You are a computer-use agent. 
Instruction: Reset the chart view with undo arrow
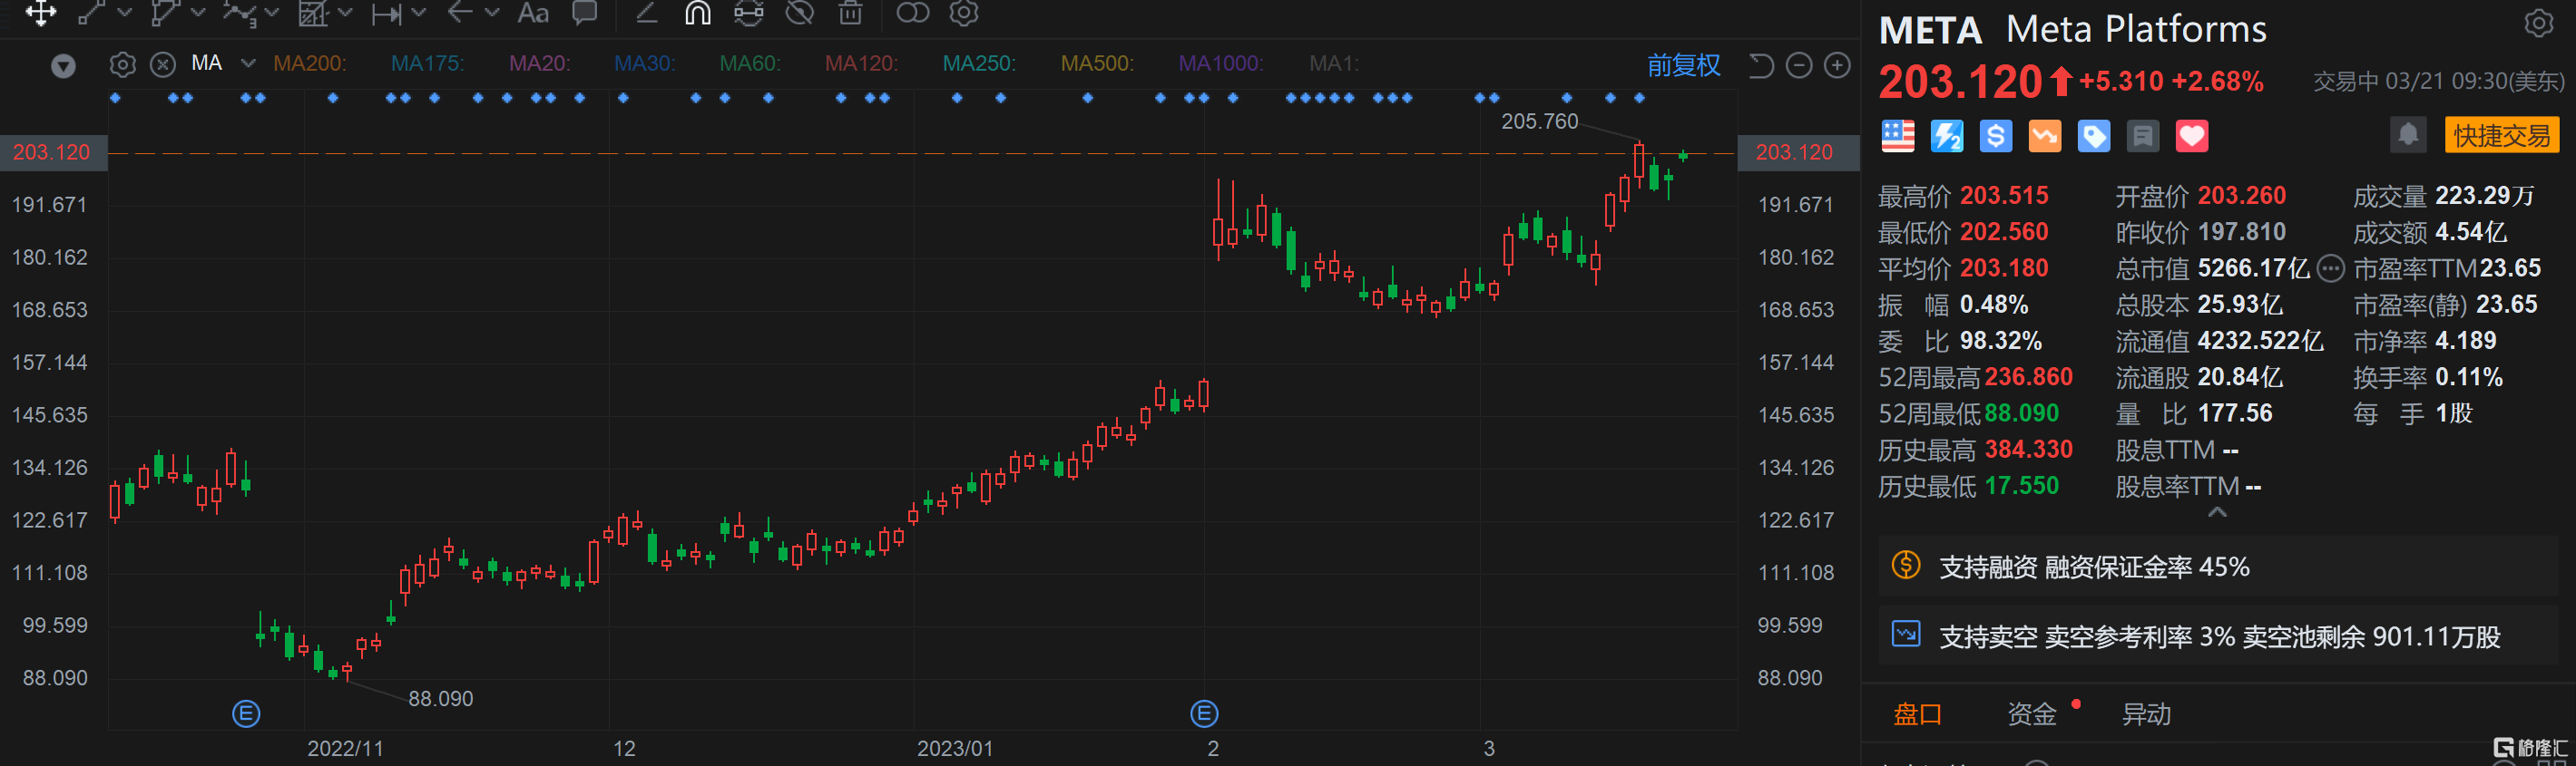click(x=1760, y=66)
